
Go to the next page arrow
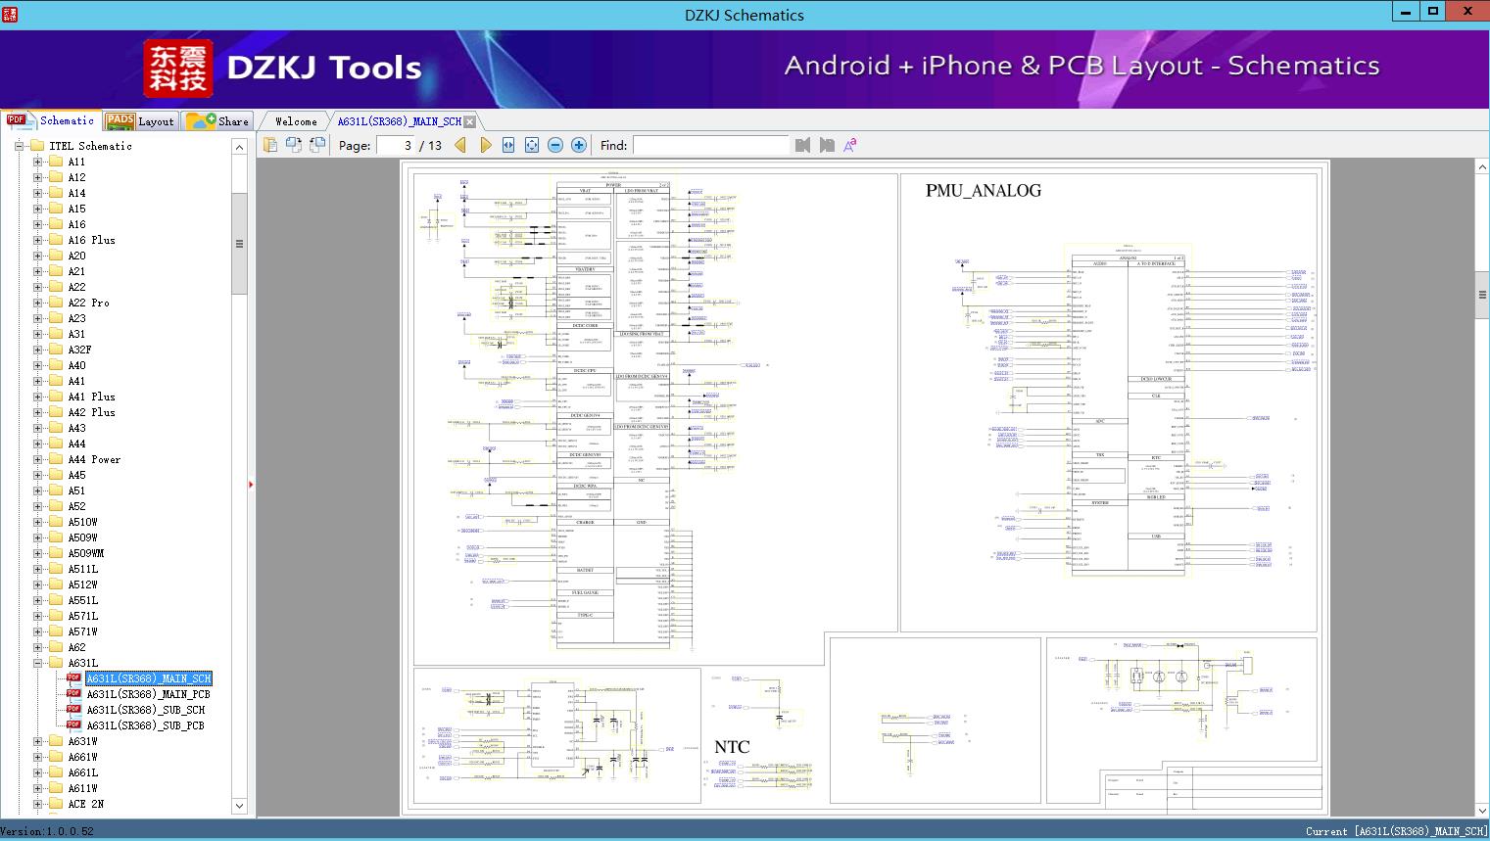point(485,145)
